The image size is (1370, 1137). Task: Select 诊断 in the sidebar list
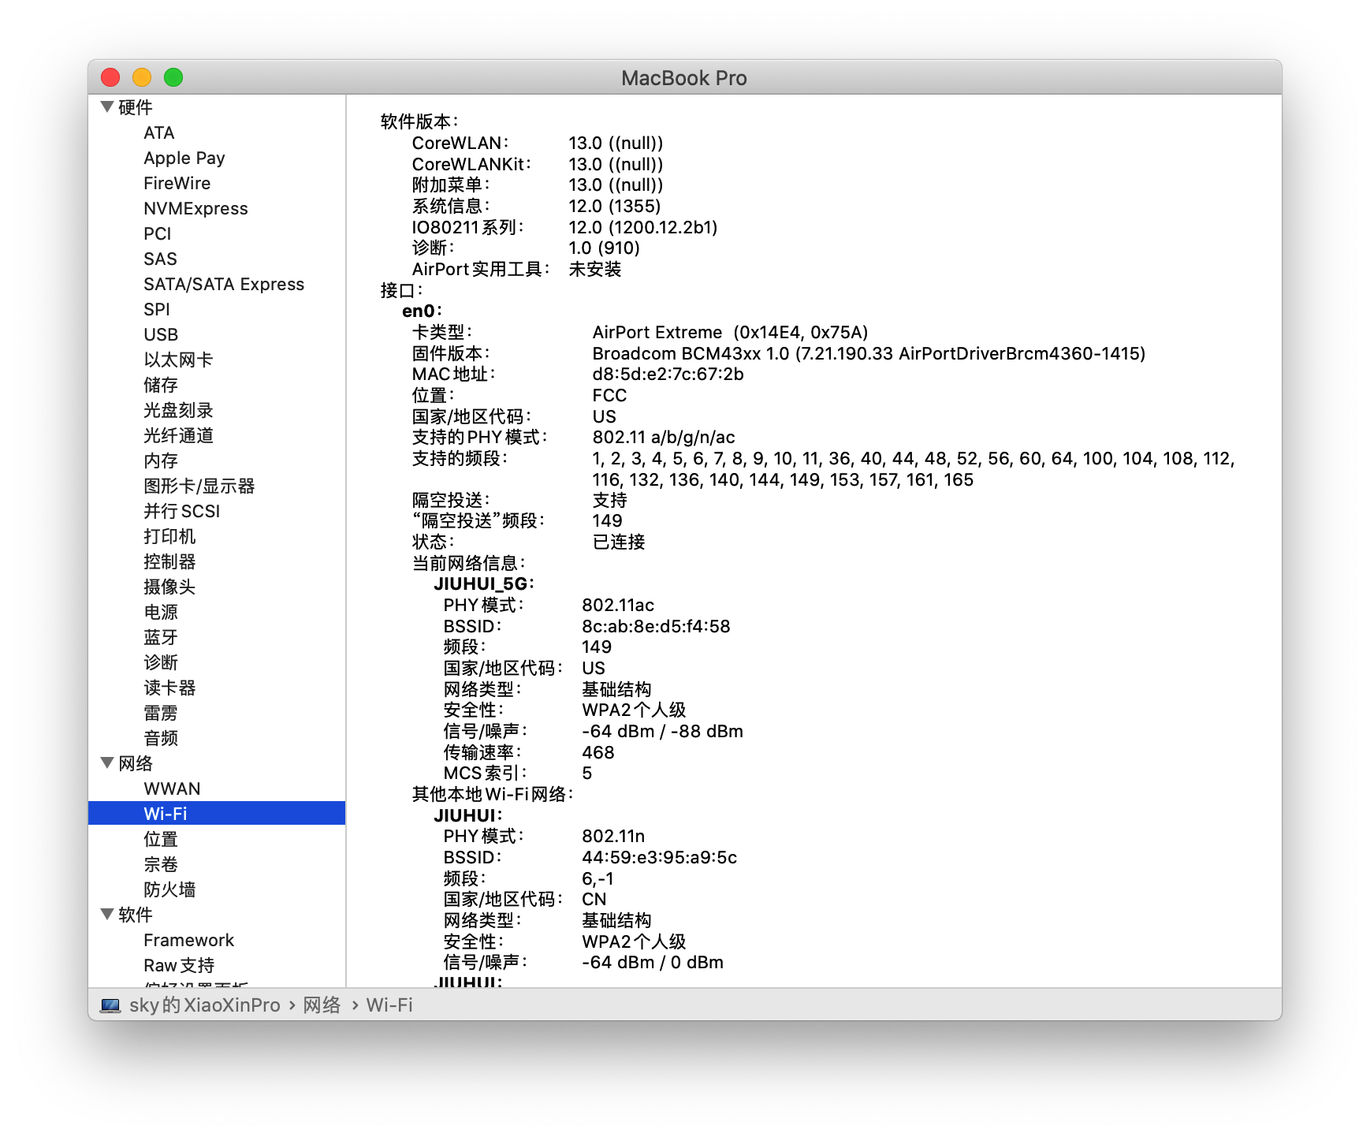pyautogui.click(x=161, y=662)
